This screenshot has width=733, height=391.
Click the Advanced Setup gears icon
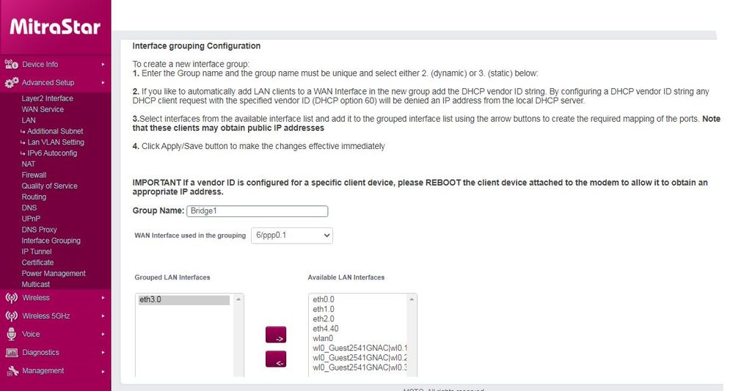pos(11,83)
